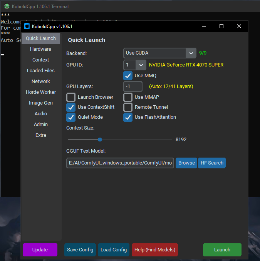This screenshot has height=261, width=260.
Task: Disable the Use MMQ checkbox
Action: (x=128, y=76)
